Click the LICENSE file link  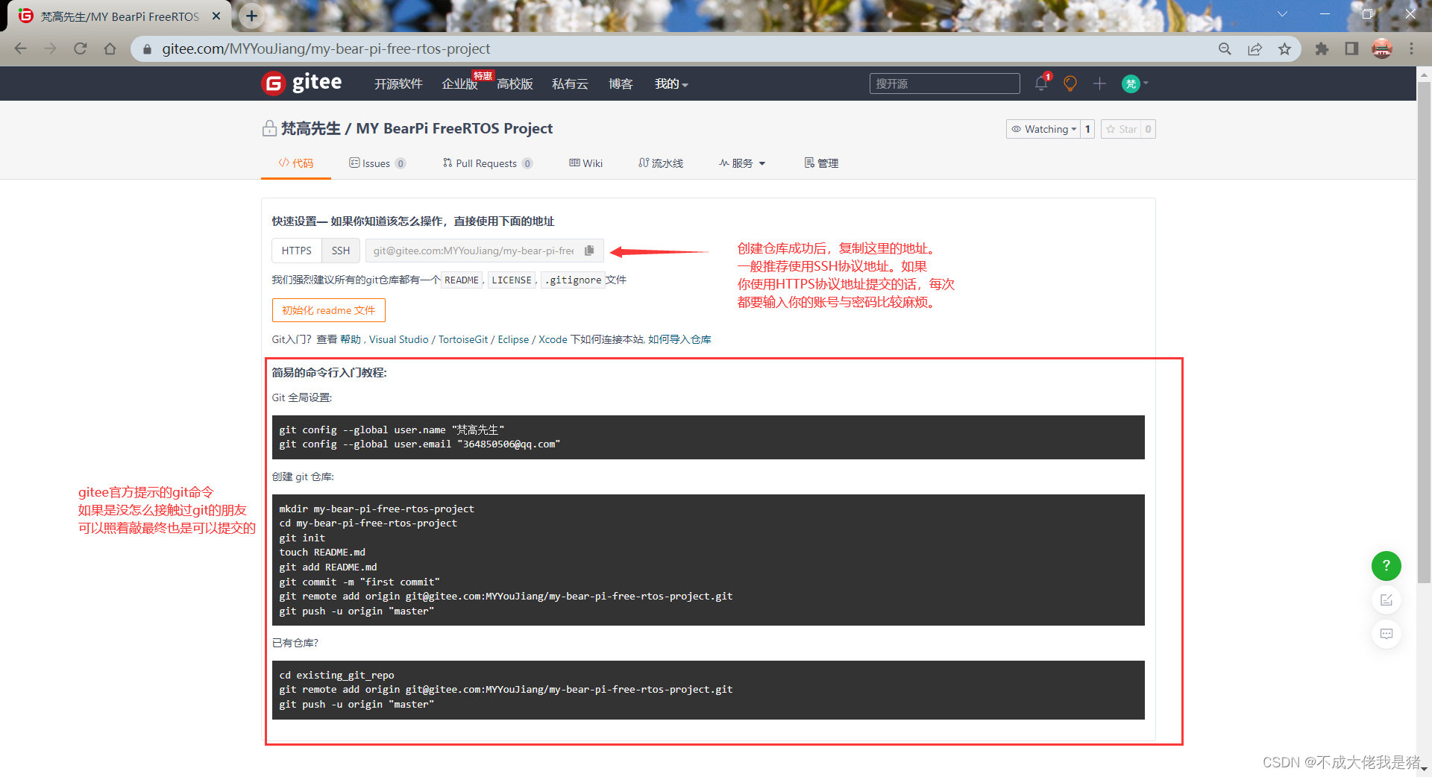(x=512, y=280)
